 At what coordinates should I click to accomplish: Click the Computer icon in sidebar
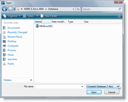(4, 46)
